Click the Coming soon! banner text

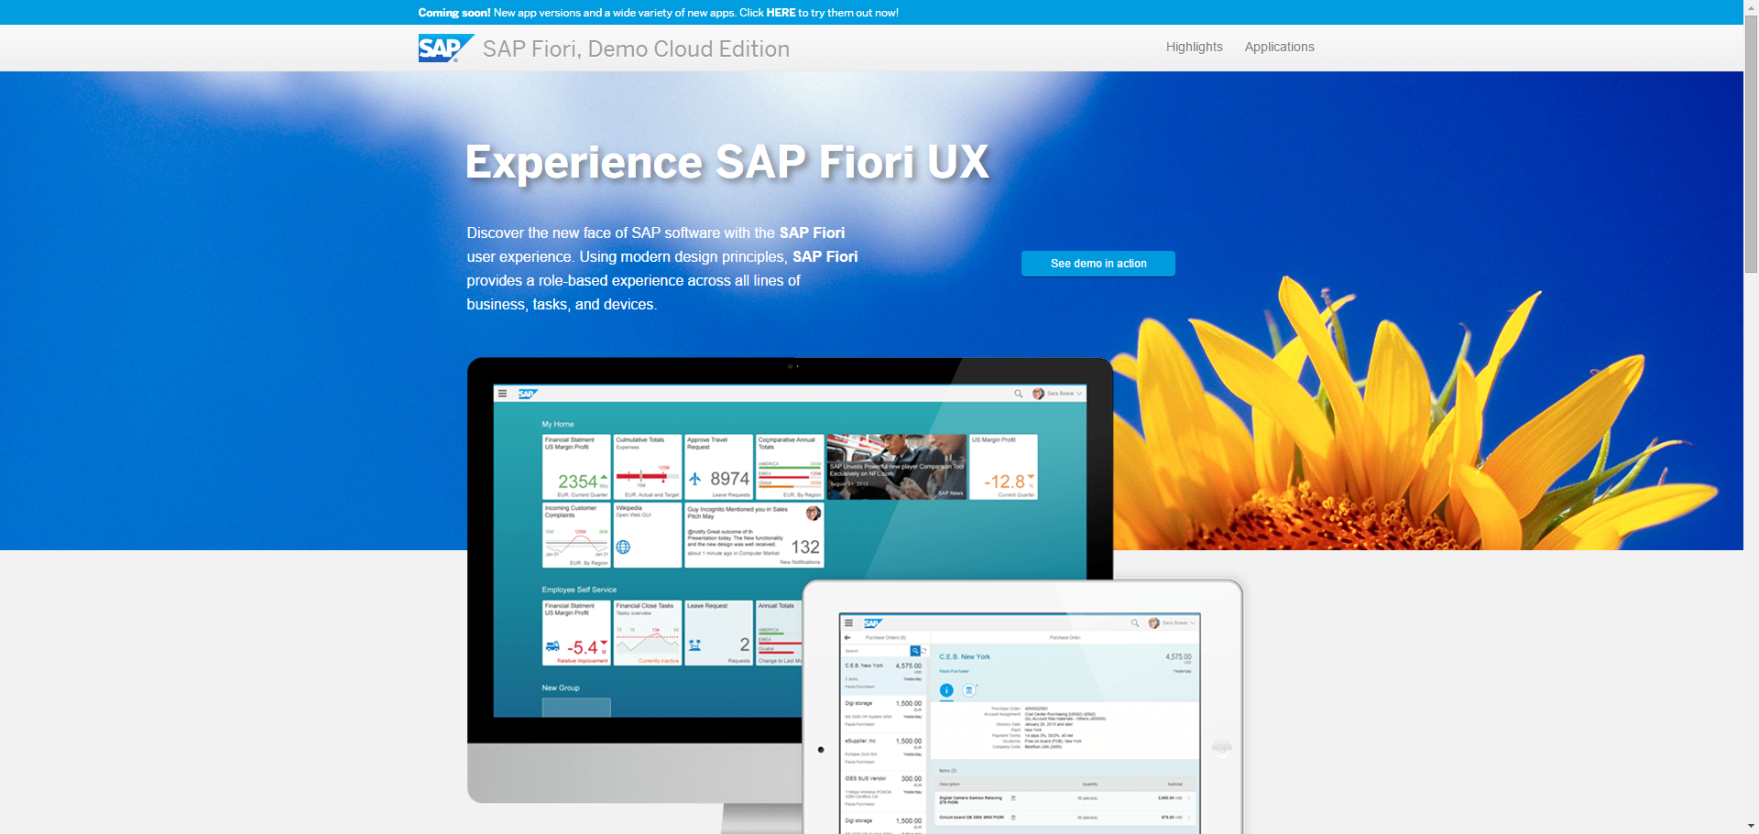(454, 13)
